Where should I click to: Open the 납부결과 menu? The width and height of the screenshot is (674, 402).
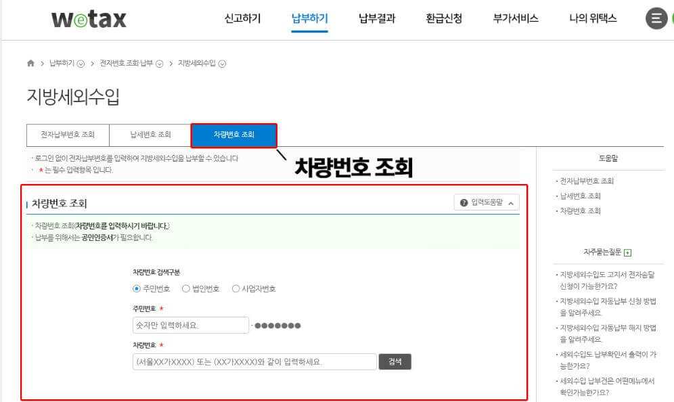click(376, 20)
